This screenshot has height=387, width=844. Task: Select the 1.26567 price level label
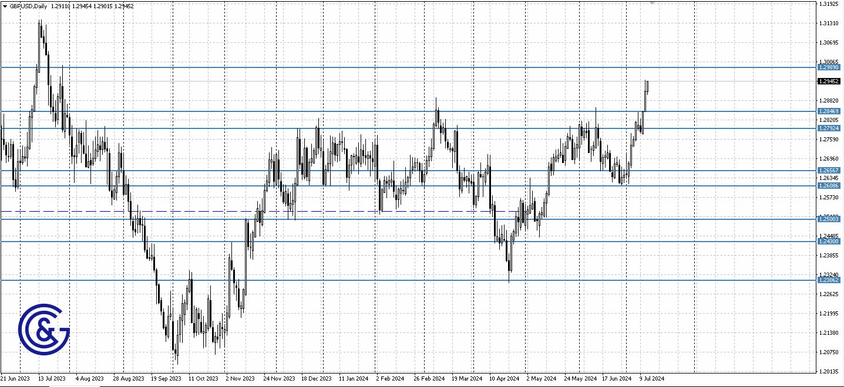(x=829, y=170)
